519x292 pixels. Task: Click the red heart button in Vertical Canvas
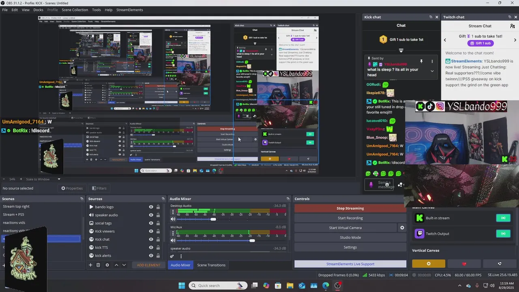tap(464, 264)
